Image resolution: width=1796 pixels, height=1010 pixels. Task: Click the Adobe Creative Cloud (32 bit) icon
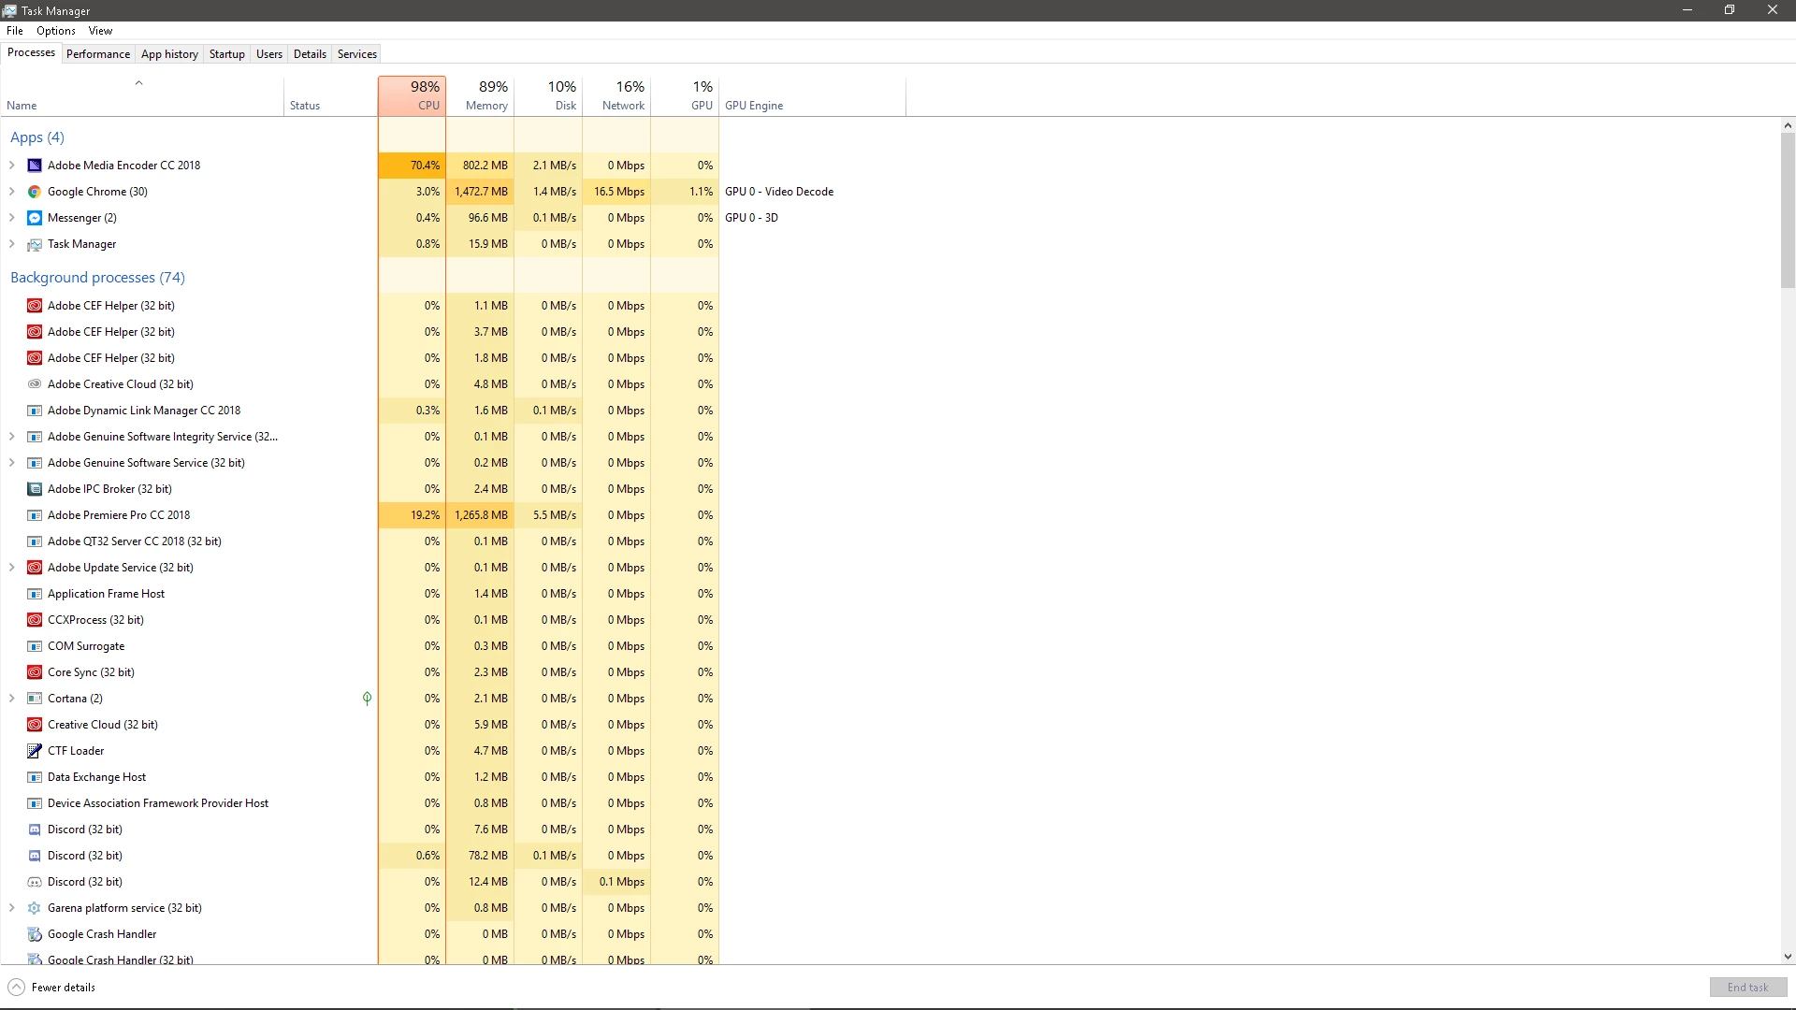click(x=35, y=384)
